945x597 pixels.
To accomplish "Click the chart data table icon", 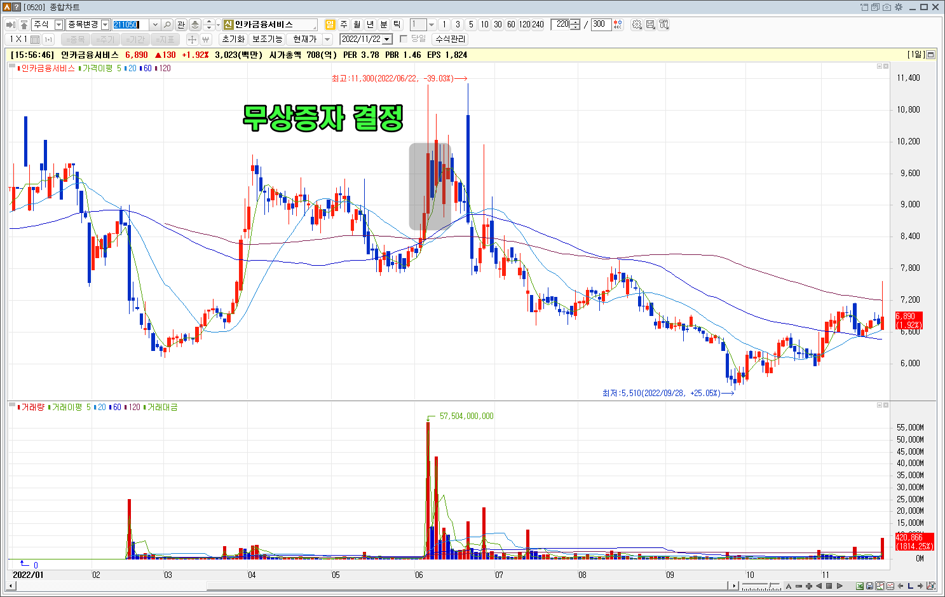I will click(890, 586).
